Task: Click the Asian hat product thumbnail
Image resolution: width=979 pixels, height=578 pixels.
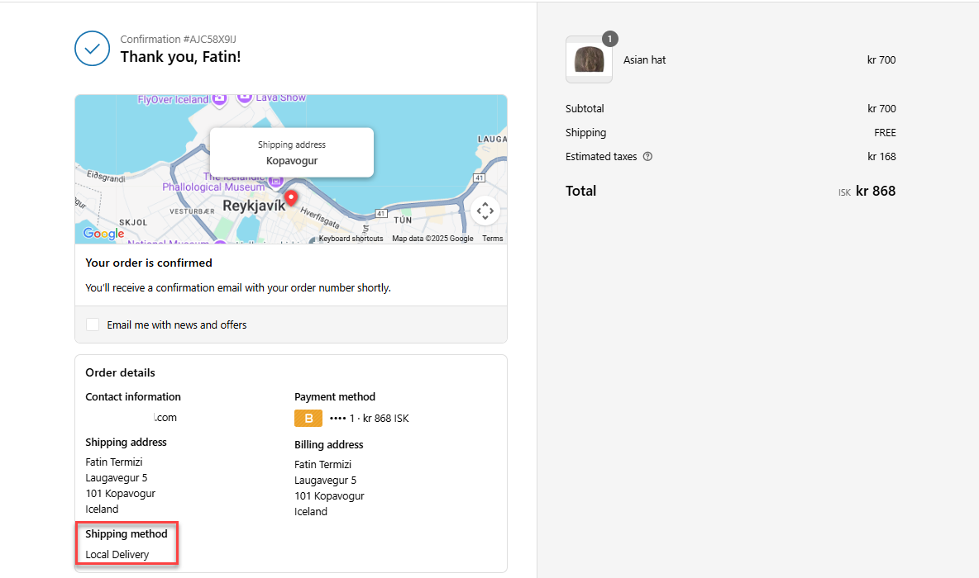Action: pyautogui.click(x=589, y=60)
